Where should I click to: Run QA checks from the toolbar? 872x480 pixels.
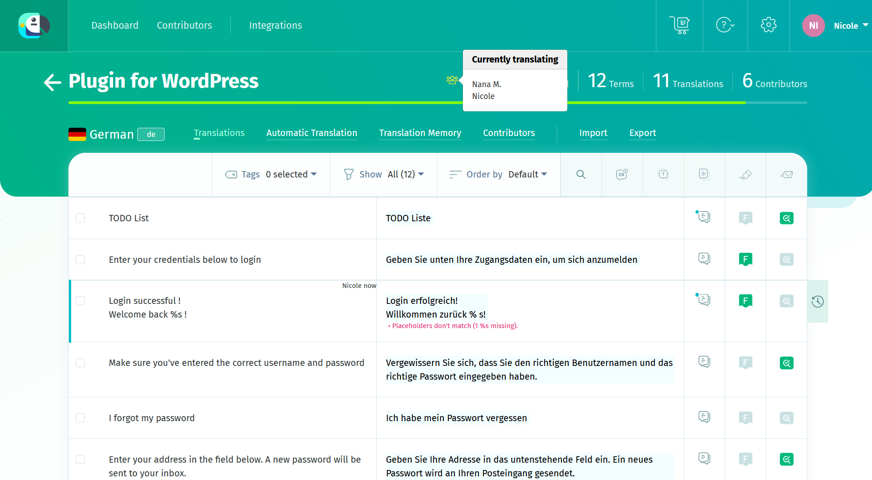click(x=622, y=174)
